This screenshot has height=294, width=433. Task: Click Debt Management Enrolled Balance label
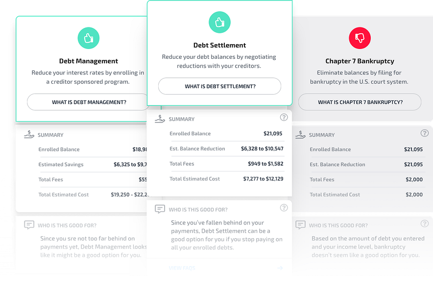pyautogui.click(x=59, y=149)
